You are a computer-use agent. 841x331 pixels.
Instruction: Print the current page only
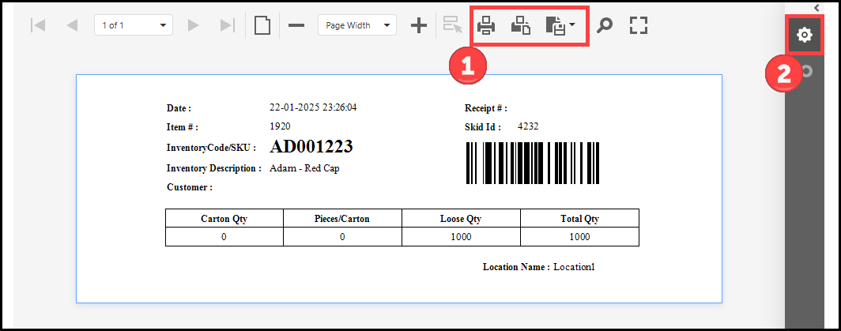point(520,25)
